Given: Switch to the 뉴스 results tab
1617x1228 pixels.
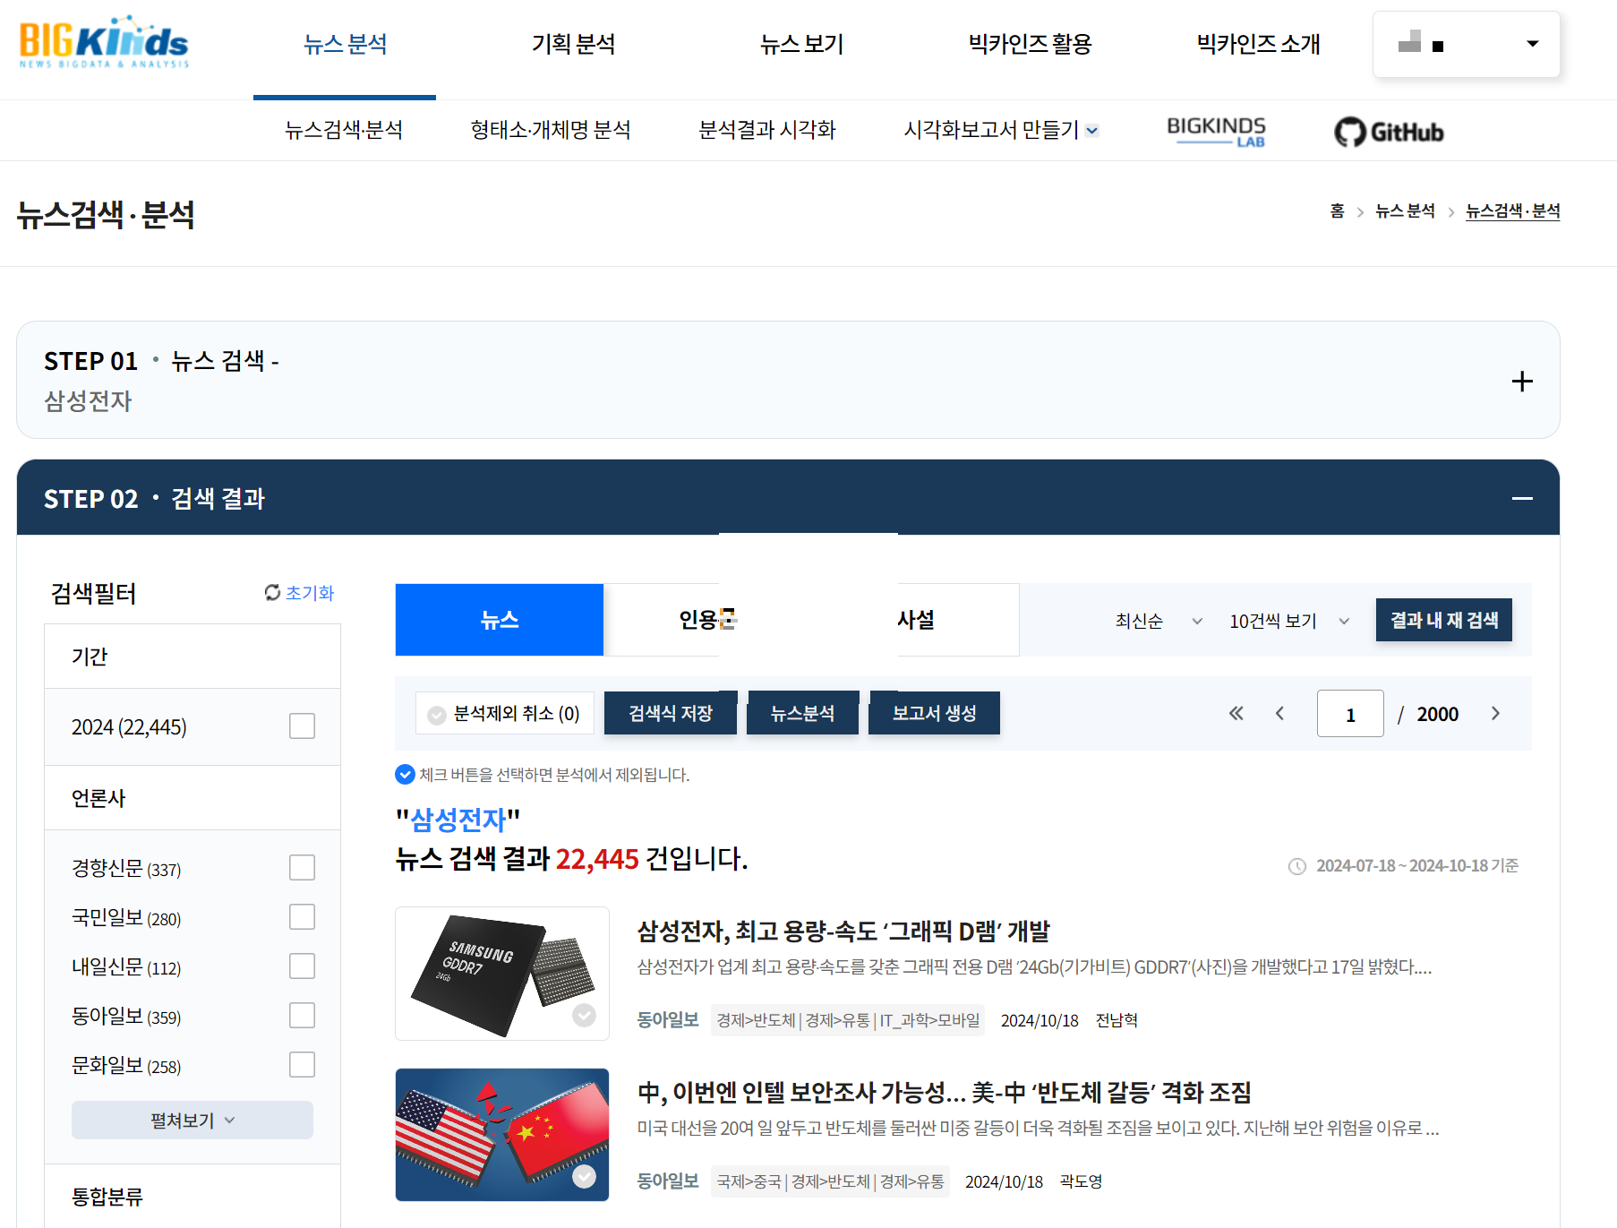Looking at the screenshot, I should [500, 620].
